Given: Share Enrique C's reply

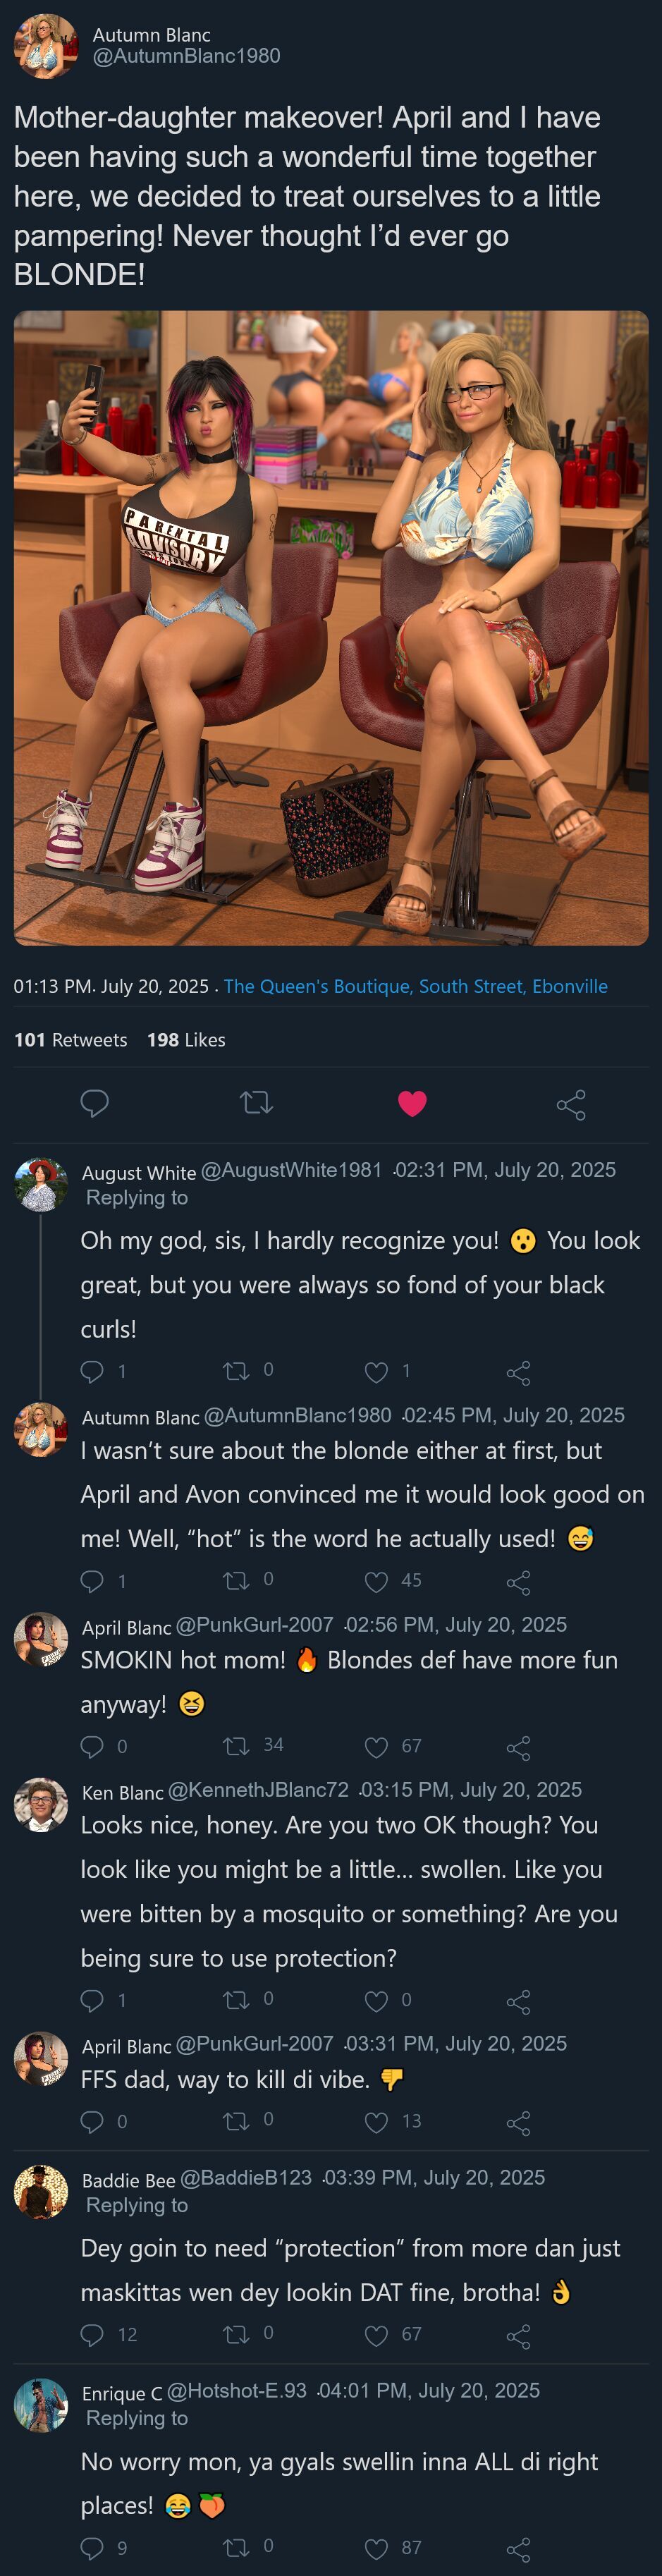Looking at the screenshot, I should click(518, 2548).
